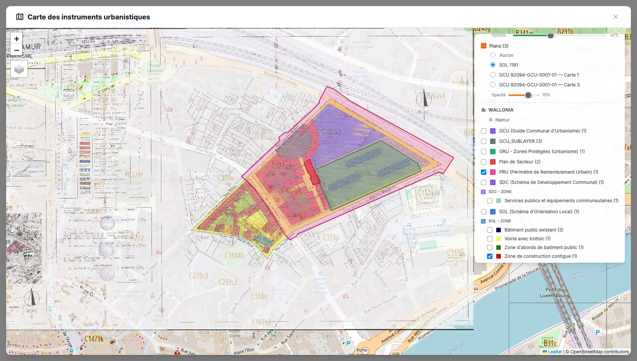Viewport: 637px width, 361px height.
Task: Enable SDC Schéma de Développement Communal layer
Action: [x=484, y=182]
